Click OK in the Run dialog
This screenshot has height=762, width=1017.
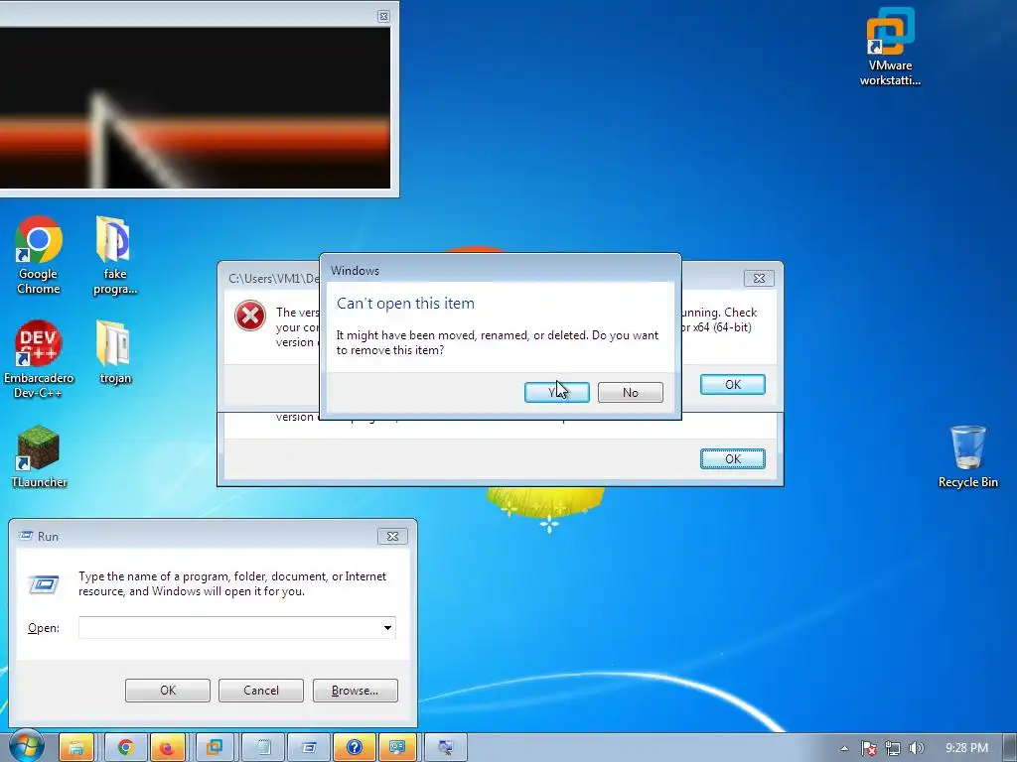click(167, 691)
